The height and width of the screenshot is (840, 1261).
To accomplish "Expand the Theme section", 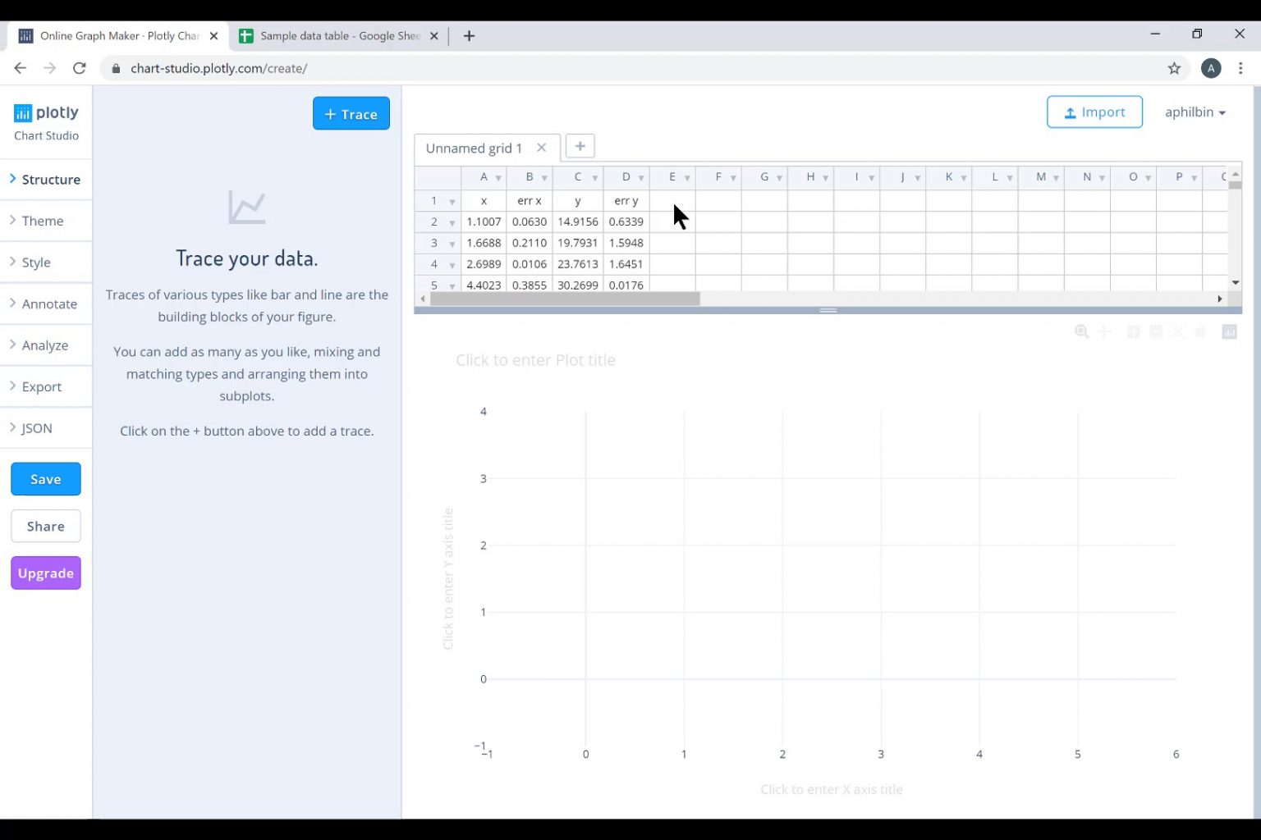I will pyautogui.click(x=42, y=221).
